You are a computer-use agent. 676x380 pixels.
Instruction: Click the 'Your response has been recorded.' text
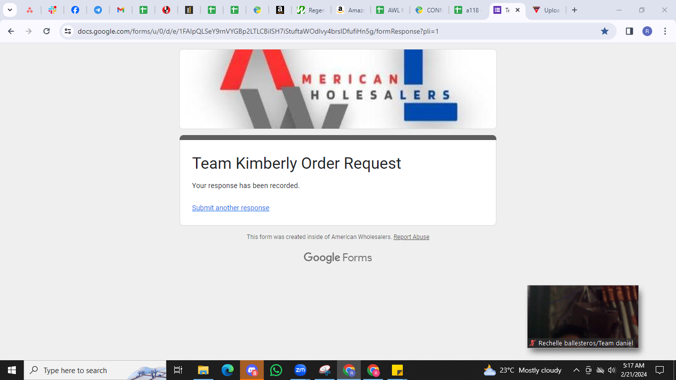click(245, 186)
